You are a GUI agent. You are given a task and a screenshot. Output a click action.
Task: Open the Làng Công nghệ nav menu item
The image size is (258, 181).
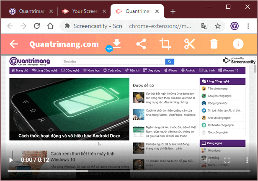point(45,70)
